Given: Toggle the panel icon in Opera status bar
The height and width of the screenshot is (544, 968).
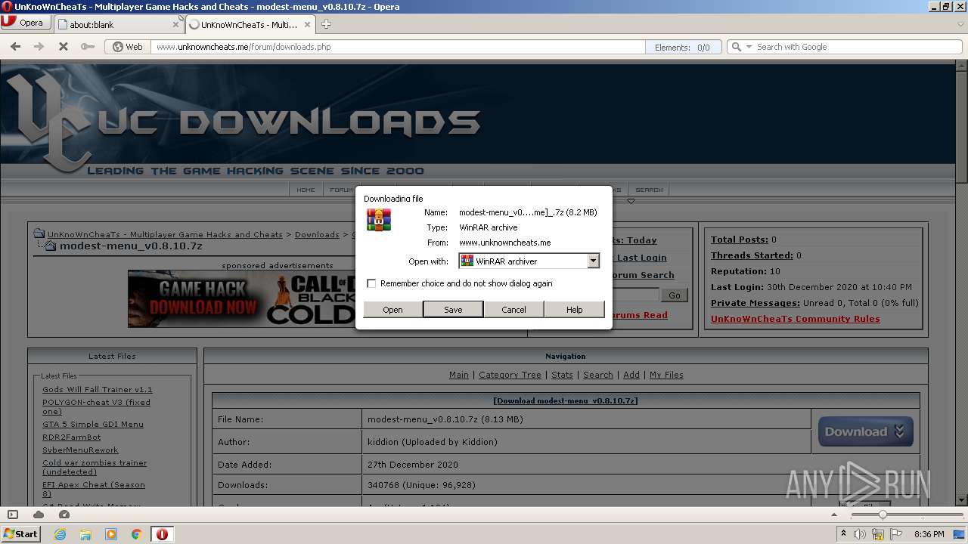Looking at the screenshot, I should (x=13, y=515).
